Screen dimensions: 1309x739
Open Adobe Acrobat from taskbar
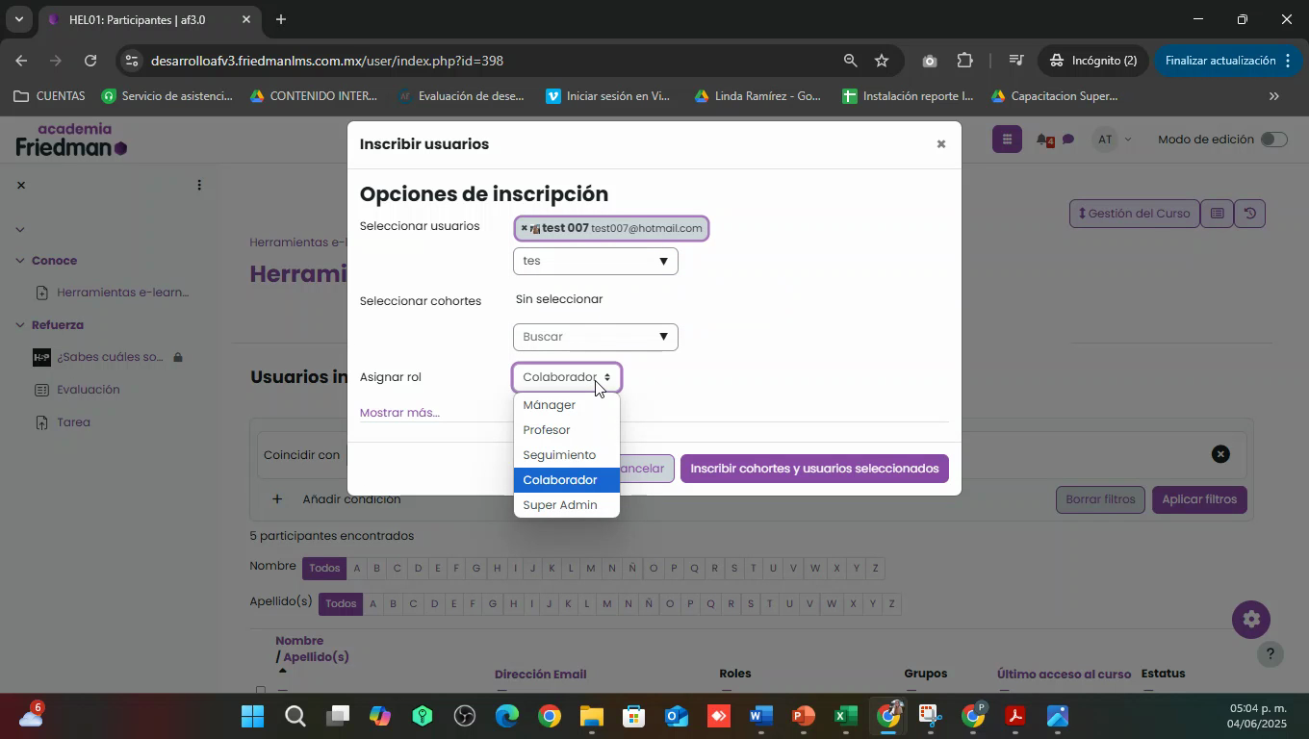tap(1015, 717)
